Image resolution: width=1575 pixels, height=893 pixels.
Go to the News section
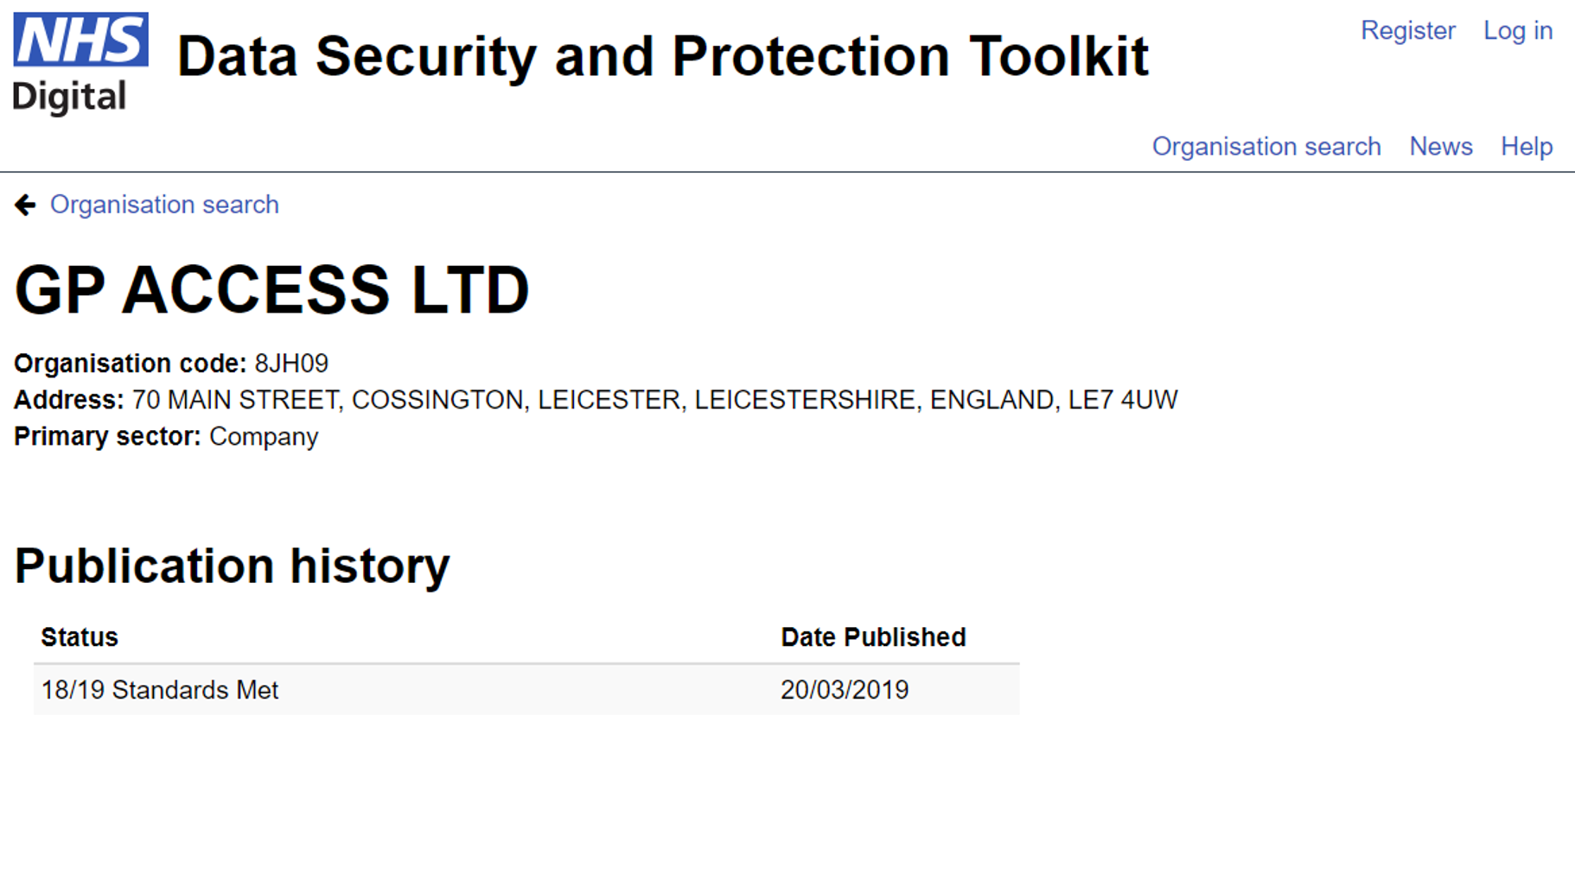1440,147
